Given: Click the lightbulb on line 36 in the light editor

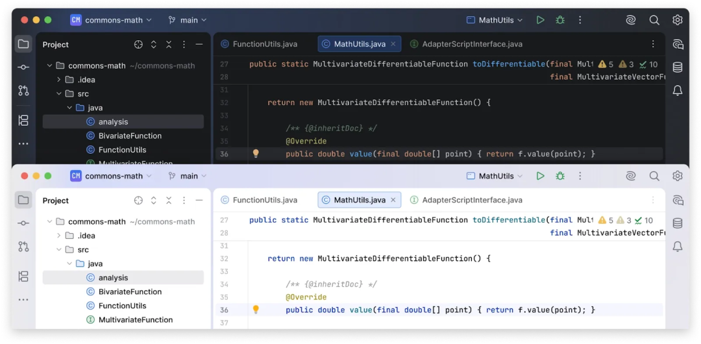Looking at the screenshot, I should (x=256, y=310).
